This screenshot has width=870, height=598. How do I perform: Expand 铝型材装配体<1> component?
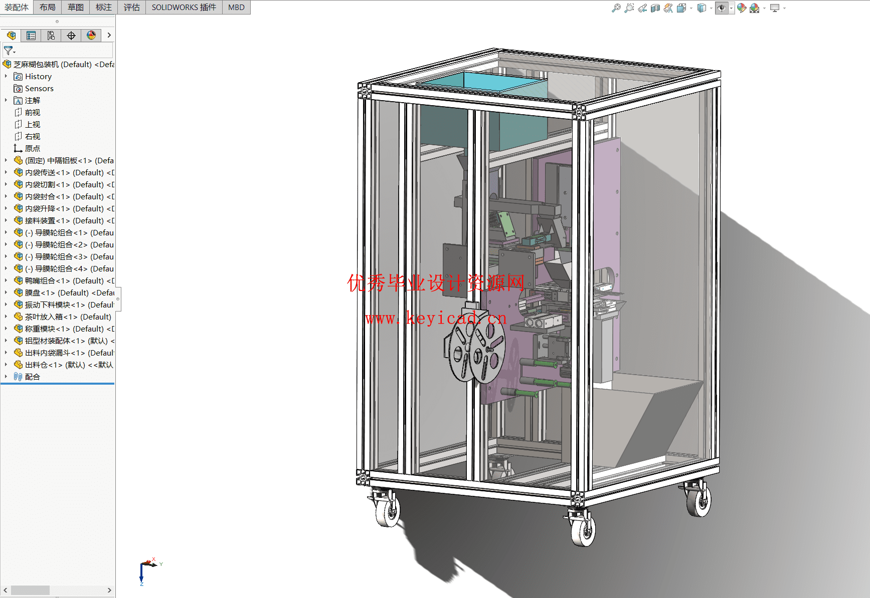pos(6,341)
